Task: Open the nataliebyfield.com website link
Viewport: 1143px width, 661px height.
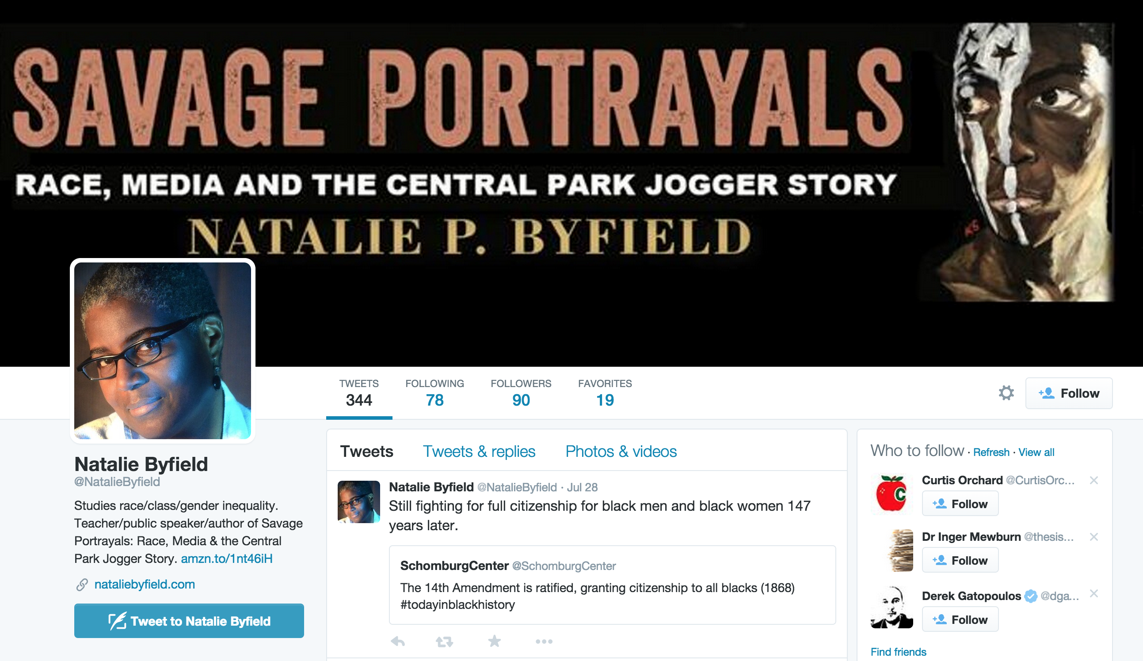Action: tap(144, 585)
